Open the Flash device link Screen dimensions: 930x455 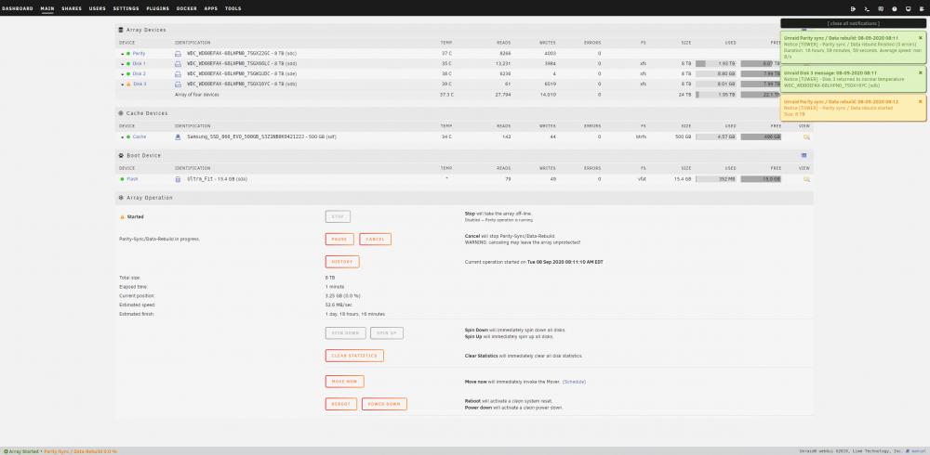(132, 179)
